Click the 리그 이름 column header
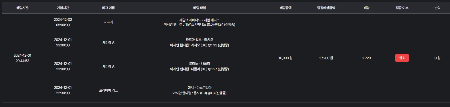The width and height of the screenshot is (450, 107). pos(108,8)
